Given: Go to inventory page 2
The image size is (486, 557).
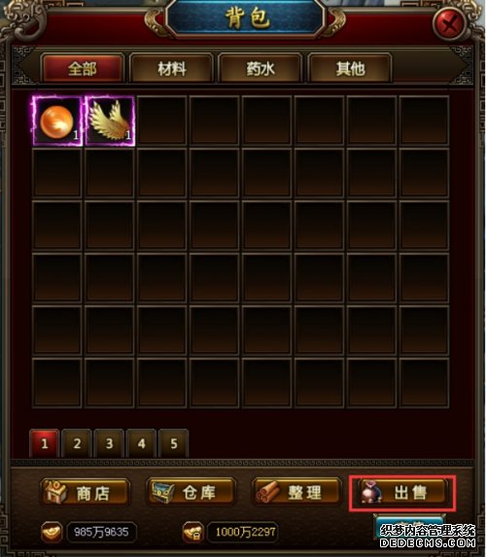Looking at the screenshot, I should coord(77,443).
